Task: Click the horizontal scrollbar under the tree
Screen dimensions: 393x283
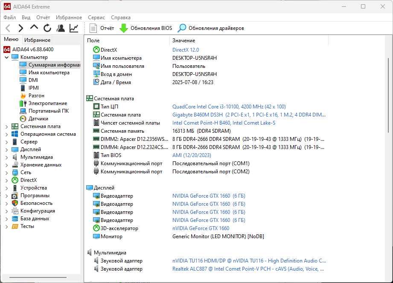Action: (x=38, y=277)
